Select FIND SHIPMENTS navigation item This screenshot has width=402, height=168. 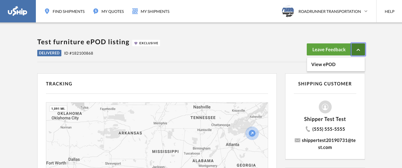(x=69, y=11)
